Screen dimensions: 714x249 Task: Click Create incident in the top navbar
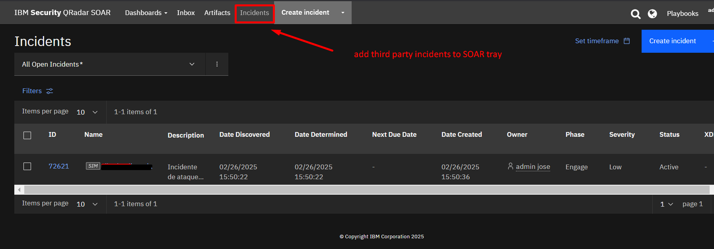pyautogui.click(x=305, y=13)
